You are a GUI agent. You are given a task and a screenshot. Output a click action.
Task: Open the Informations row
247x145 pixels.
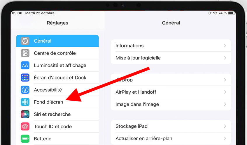[x=171, y=46]
